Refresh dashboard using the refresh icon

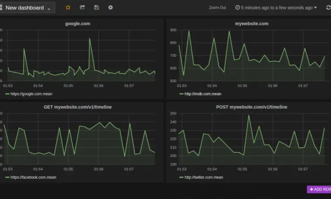click(328, 8)
